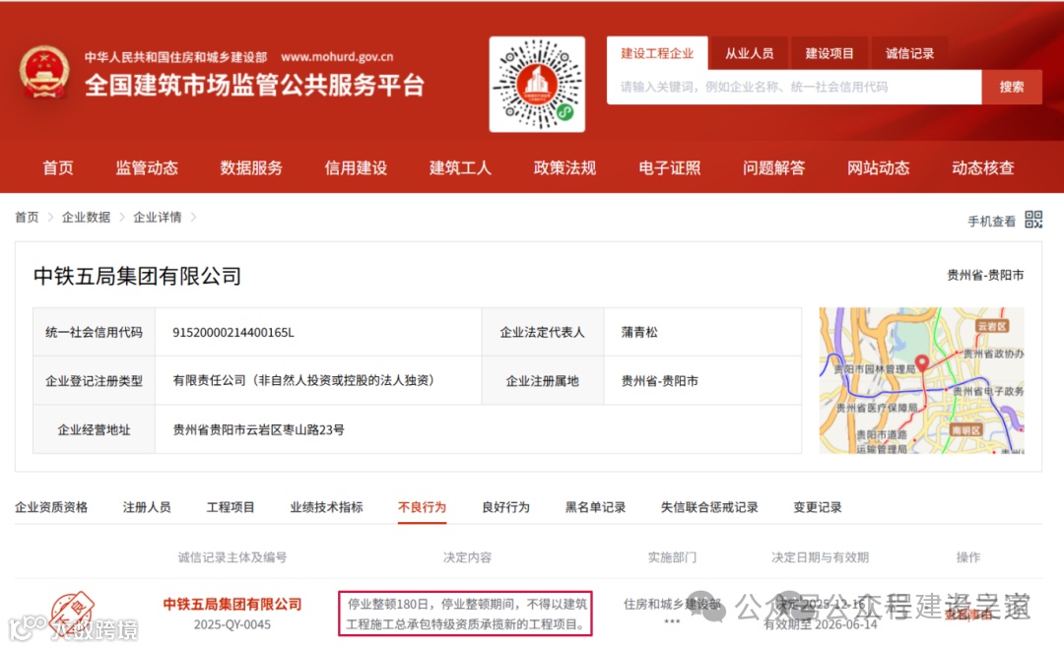Click the 首页 breadcrumb link
Image resolution: width=1064 pixels, height=649 pixels.
point(28,217)
